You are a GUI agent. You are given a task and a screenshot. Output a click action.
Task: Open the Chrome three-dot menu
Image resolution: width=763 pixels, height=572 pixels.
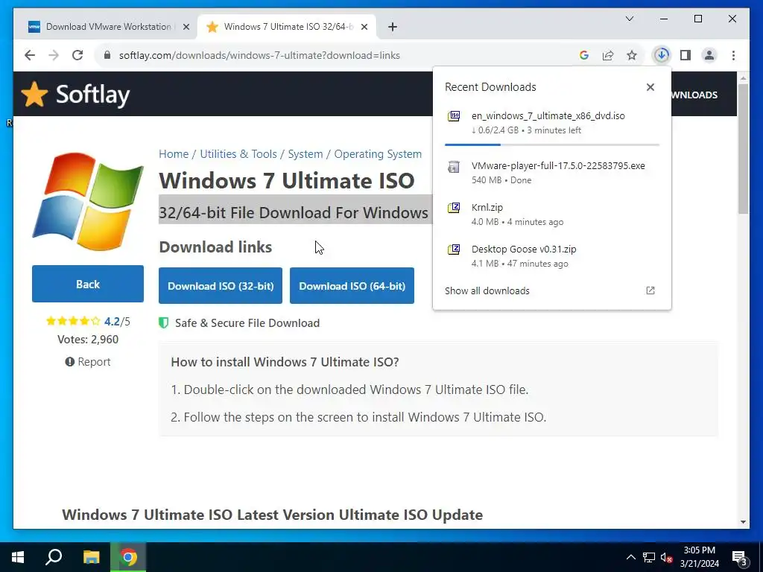733,55
